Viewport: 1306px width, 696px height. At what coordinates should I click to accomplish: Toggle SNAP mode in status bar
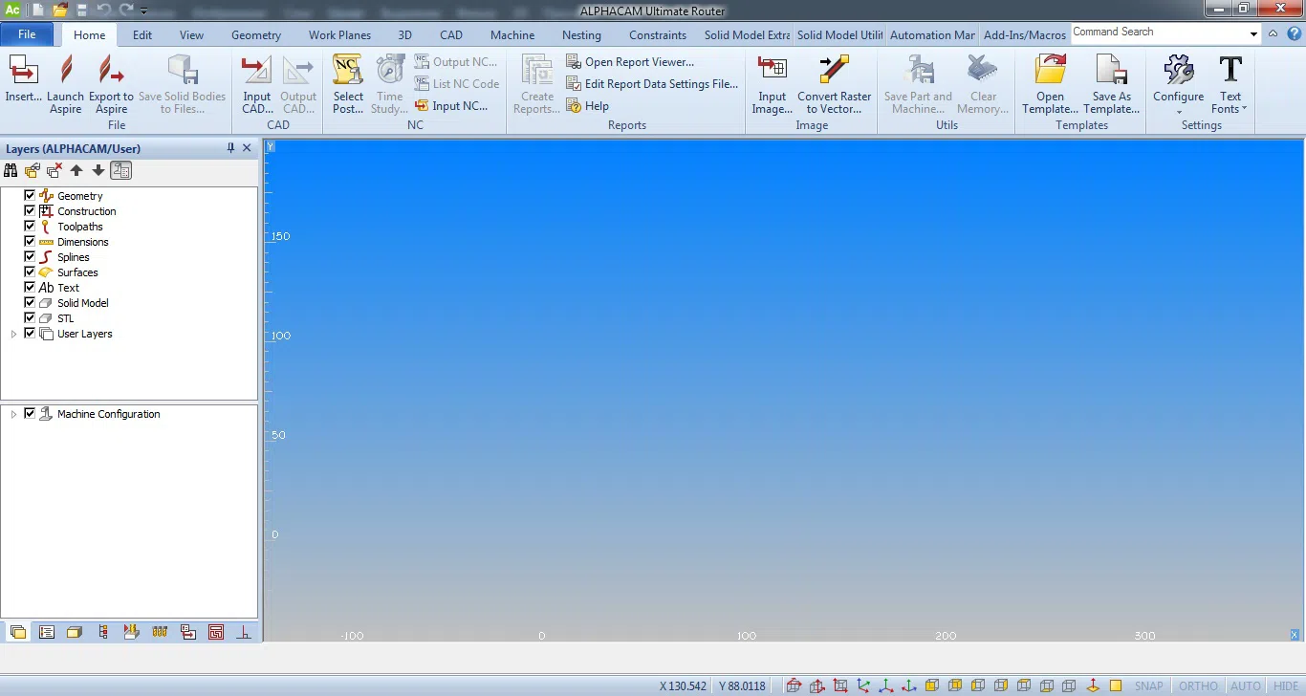pos(1148,685)
